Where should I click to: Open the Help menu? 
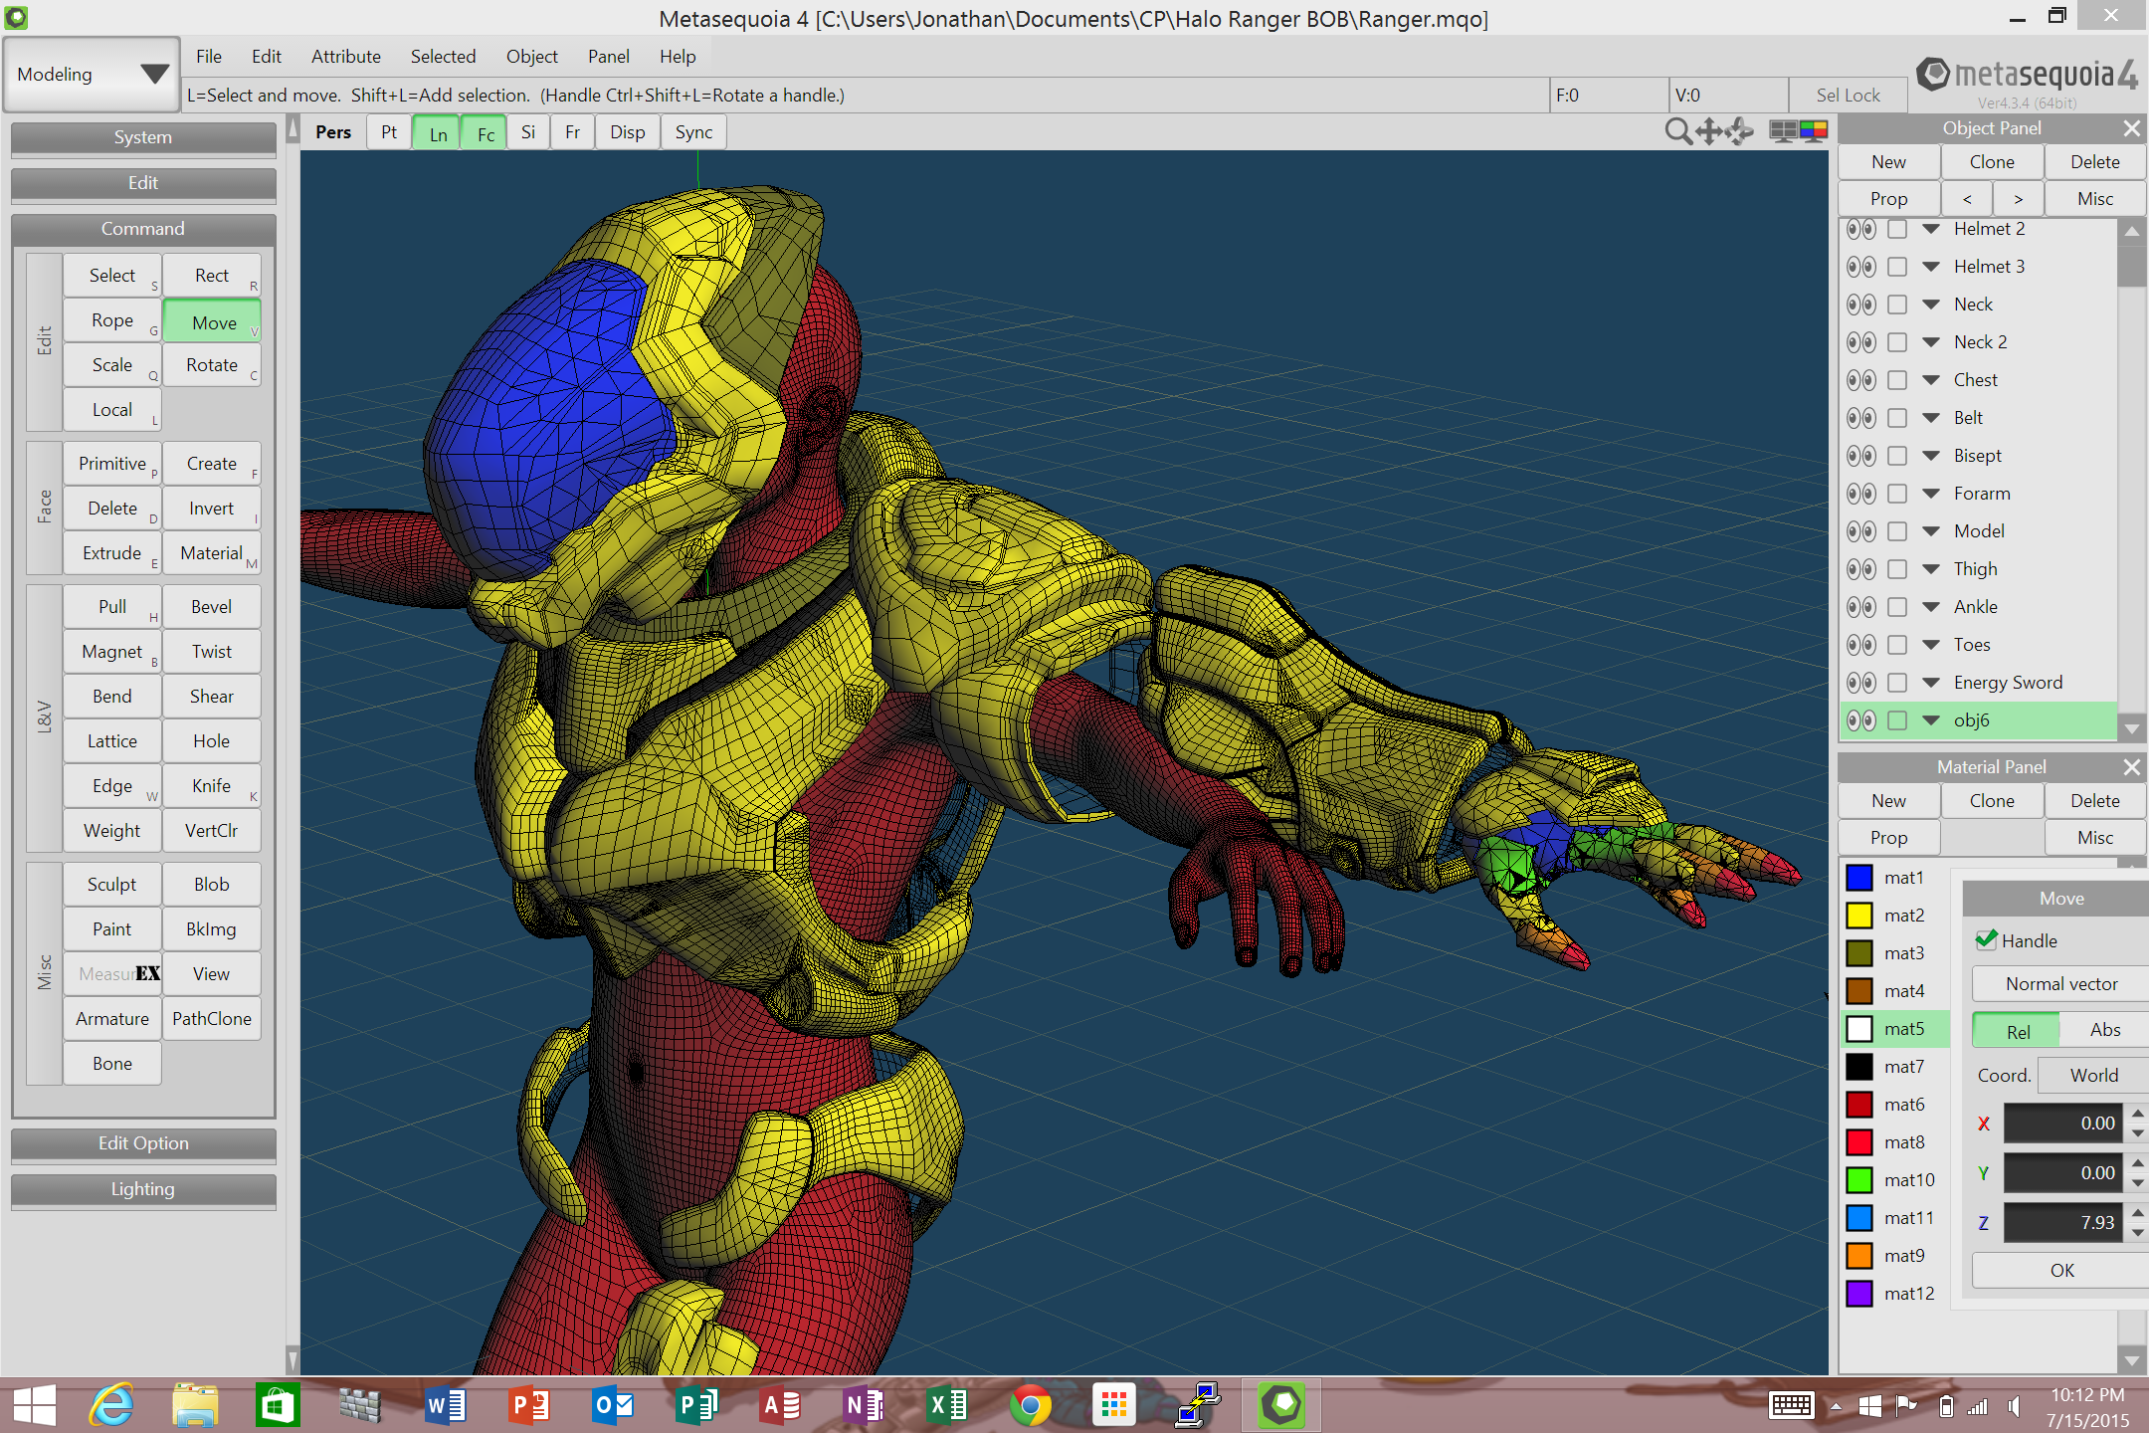[x=677, y=57]
